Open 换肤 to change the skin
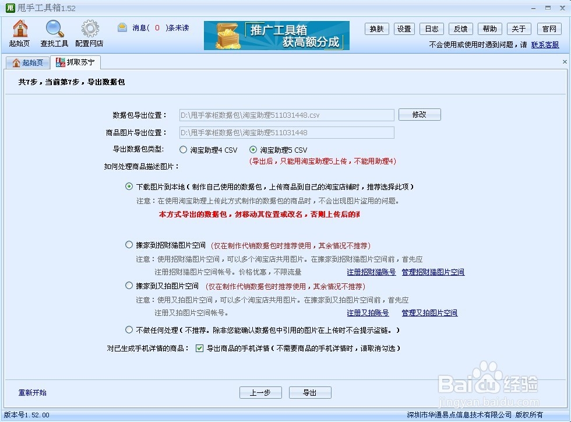This screenshot has height=422, width=571. [x=377, y=28]
